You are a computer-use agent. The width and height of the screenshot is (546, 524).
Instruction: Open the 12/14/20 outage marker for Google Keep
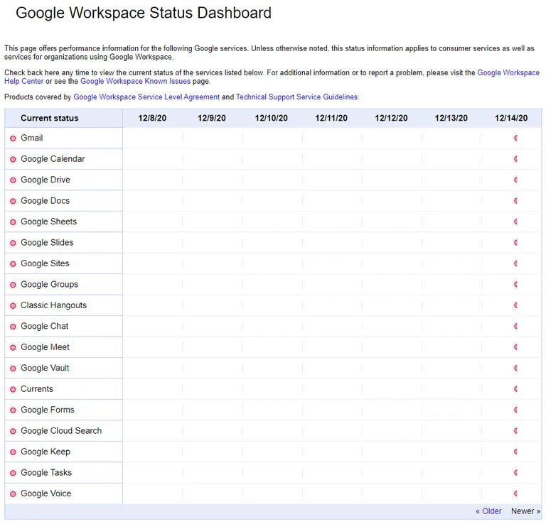tap(515, 452)
